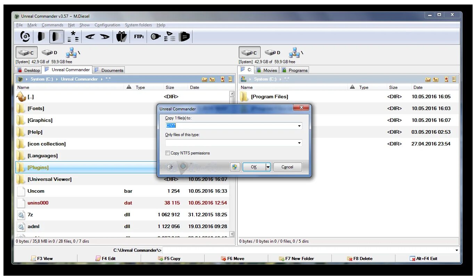Image resolution: width=474 pixels, height=276 pixels.
Task: Open the OK button dropdown arrow
Action: 268,167
